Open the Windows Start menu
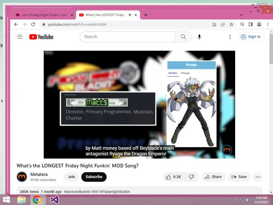The height and width of the screenshot is (205, 273). 6,200
